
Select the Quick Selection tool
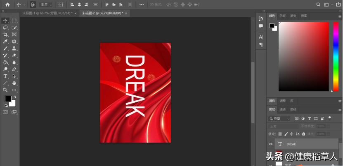14,28
